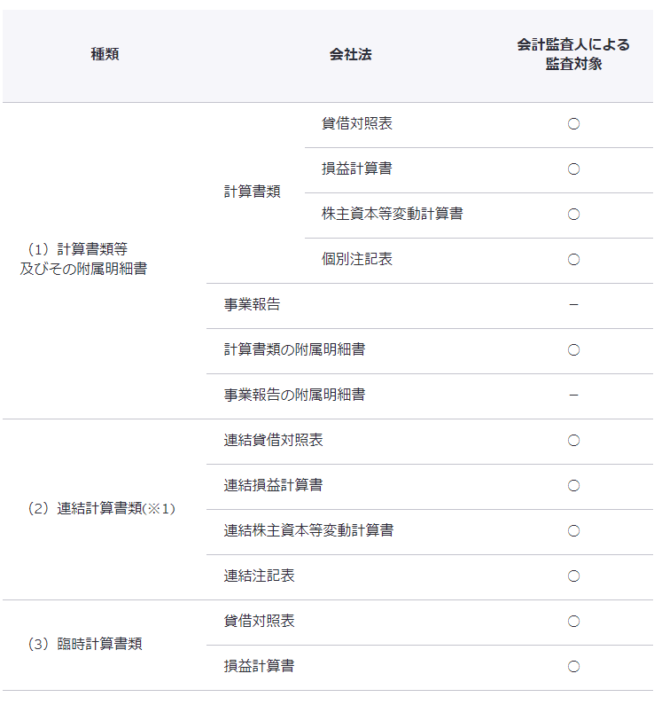
Task: Click the 会社法 column header
Action: [350, 55]
